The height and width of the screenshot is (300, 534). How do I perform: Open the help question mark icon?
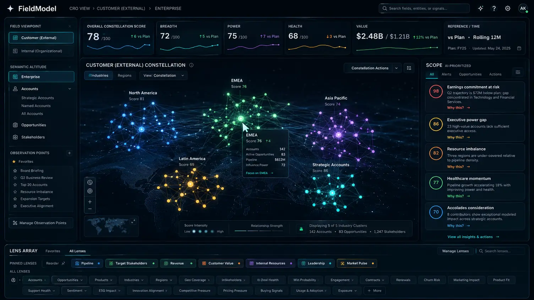494,9
